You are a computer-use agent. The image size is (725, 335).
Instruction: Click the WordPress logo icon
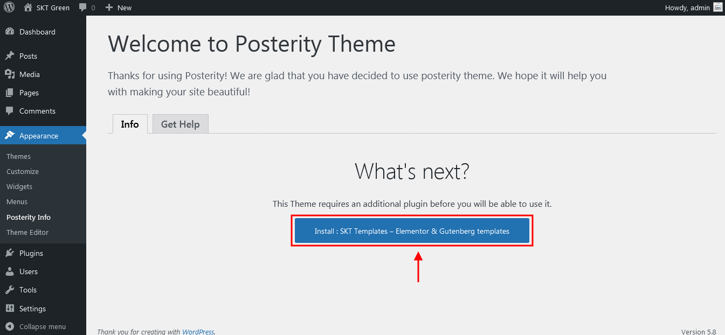tap(9, 8)
